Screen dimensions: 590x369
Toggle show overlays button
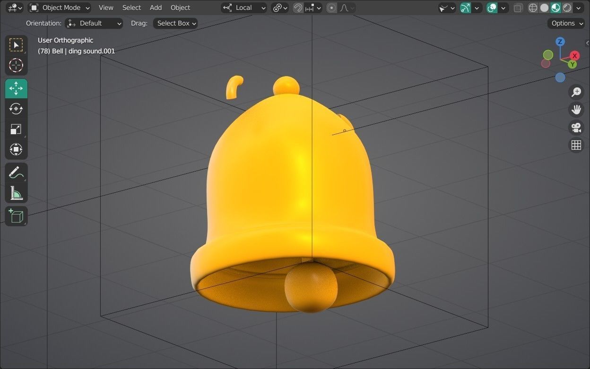pyautogui.click(x=492, y=8)
